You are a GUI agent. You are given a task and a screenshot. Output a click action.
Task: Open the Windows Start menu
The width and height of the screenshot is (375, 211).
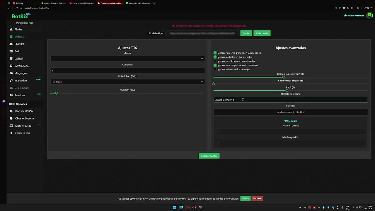point(175,207)
